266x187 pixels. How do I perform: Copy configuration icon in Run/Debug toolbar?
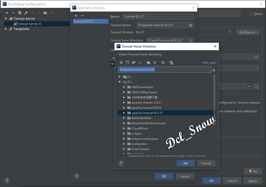pyautogui.click(x=20, y=13)
